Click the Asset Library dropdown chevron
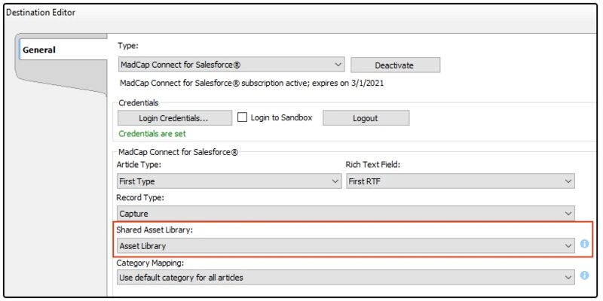The height and width of the screenshot is (301, 603). point(568,246)
